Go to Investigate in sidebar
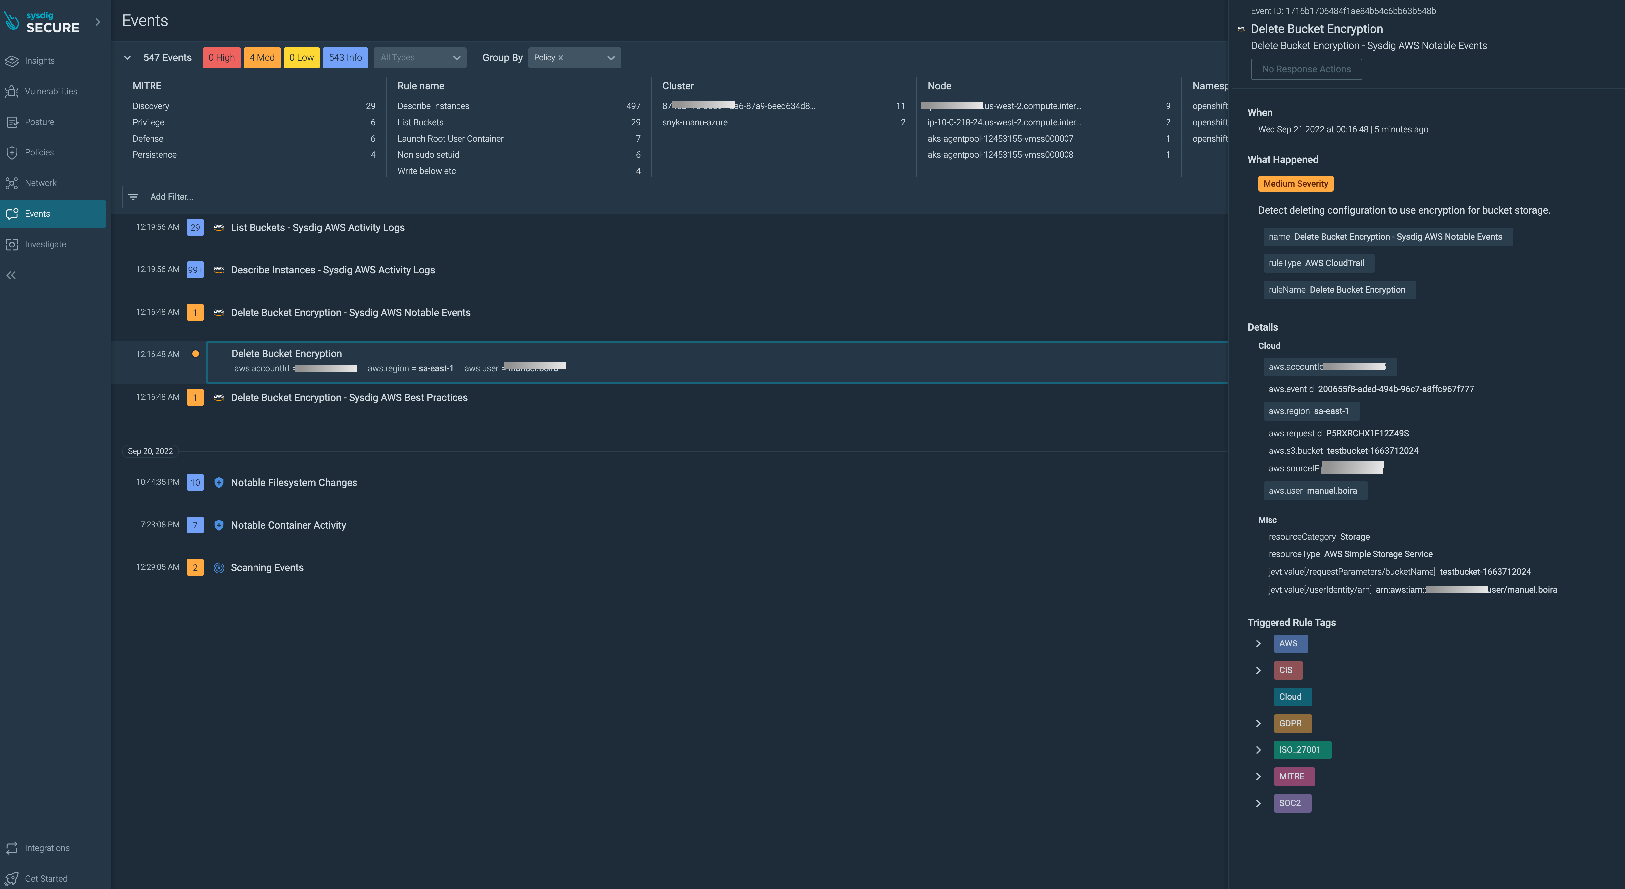 click(46, 244)
